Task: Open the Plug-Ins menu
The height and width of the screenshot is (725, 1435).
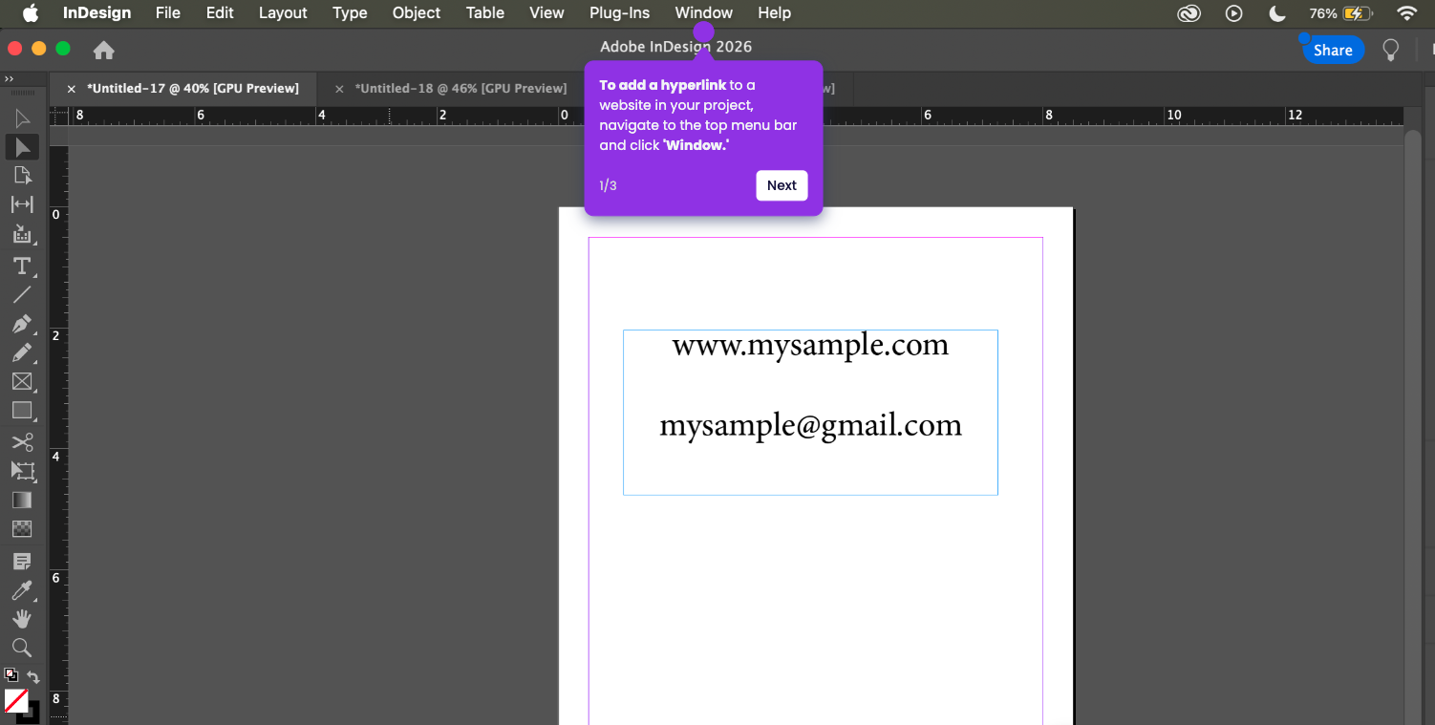Action: pos(619,12)
